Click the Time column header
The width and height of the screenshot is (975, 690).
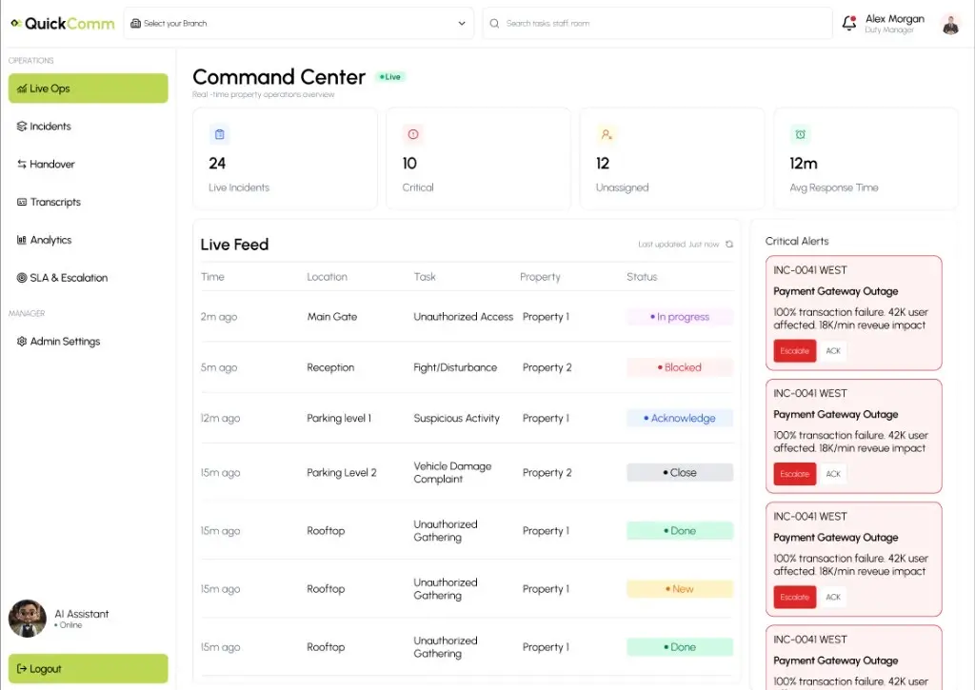(x=212, y=277)
